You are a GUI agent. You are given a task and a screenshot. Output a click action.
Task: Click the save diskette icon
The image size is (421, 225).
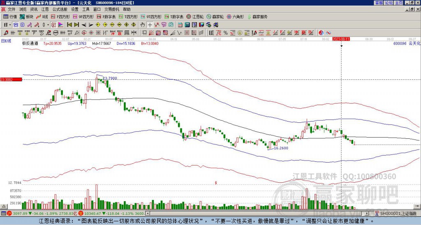[x=201, y=25]
